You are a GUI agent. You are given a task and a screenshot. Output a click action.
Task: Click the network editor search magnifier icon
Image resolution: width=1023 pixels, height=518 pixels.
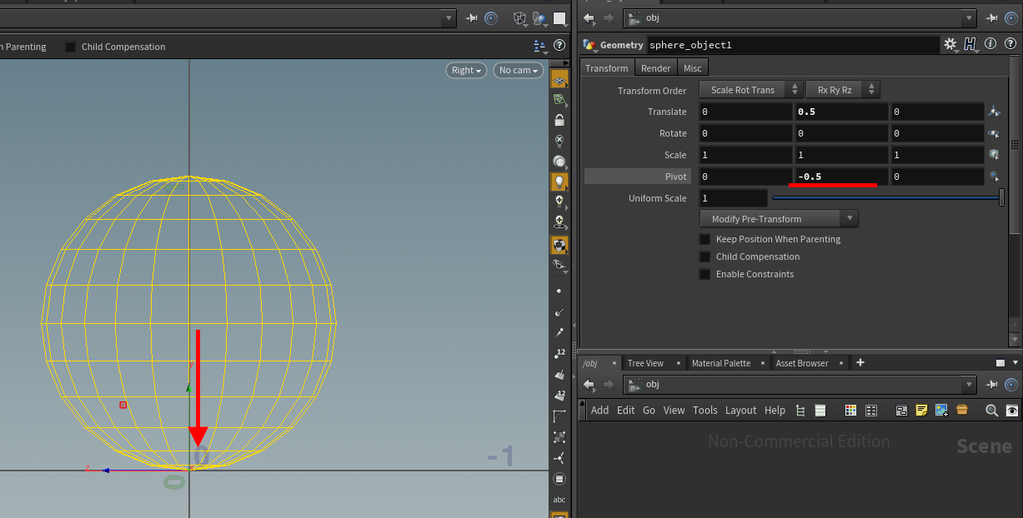[x=991, y=410]
